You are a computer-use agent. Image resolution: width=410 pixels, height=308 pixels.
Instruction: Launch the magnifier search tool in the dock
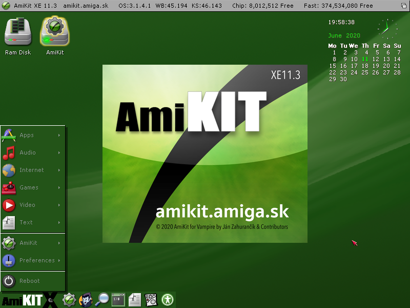102,299
